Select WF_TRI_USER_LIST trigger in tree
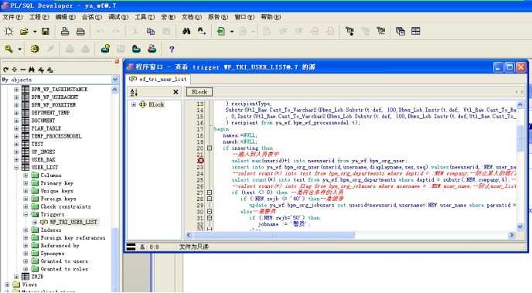 [73, 222]
